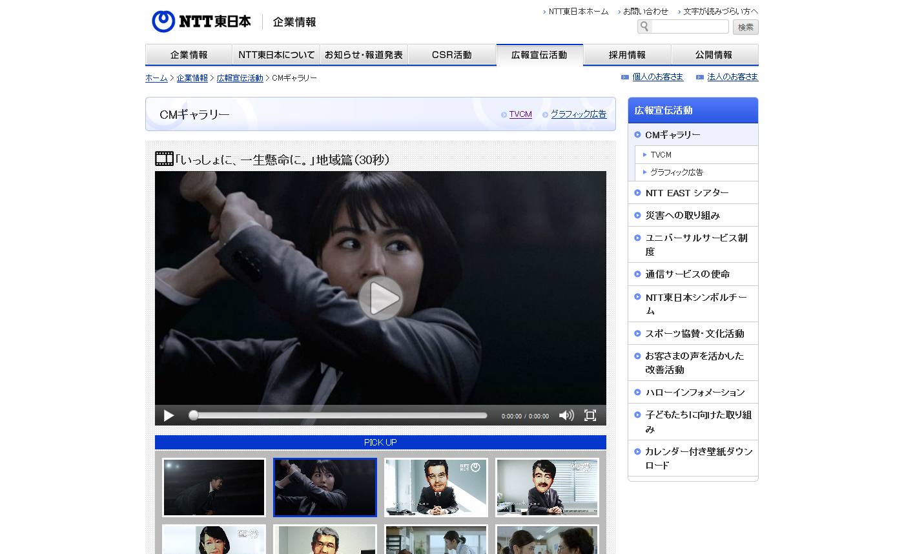The image size is (904, 554).
Task: Select the CSR活動 navigation tab
Action: point(451,55)
